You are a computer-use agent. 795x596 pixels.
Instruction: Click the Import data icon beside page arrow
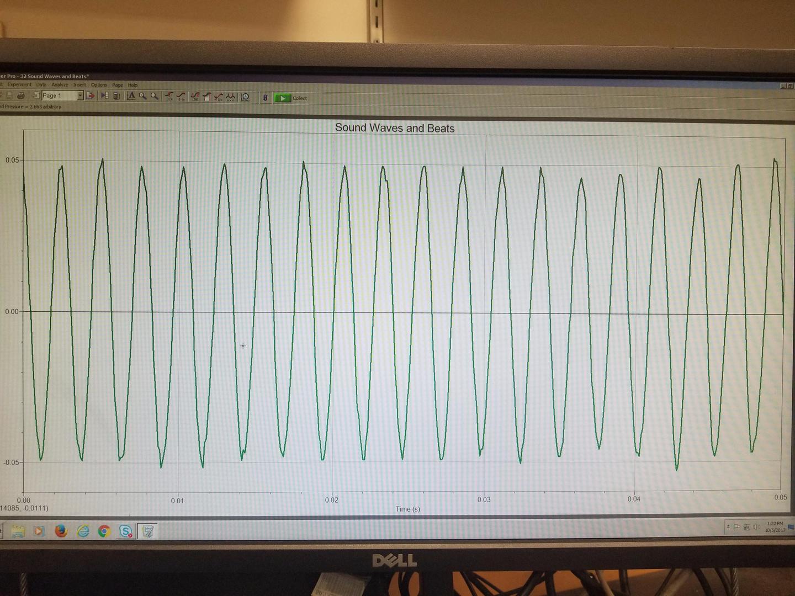pos(104,95)
